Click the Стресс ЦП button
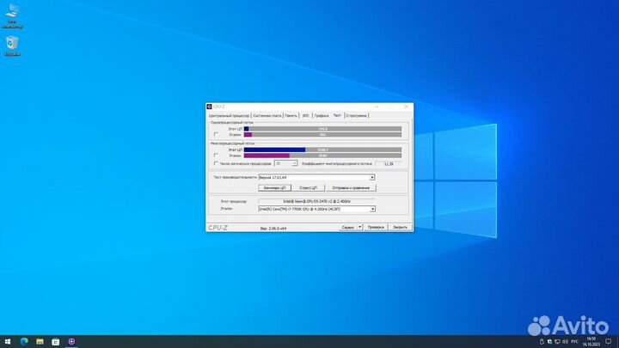Image resolution: width=619 pixels, height=348 pixels. pos(309,188)
